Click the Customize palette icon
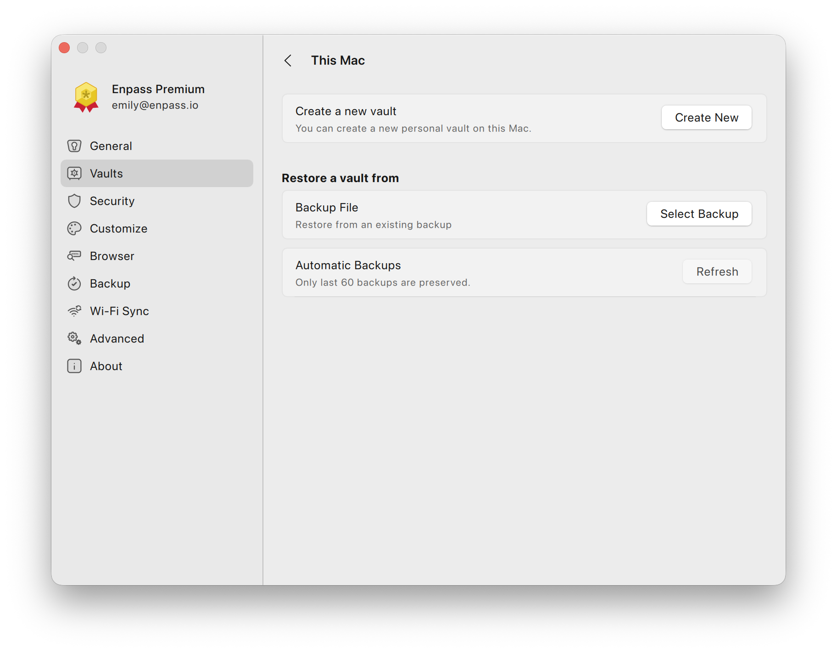This screenshot has height=653, width=837. pyautogui.click(x=74, y=228)
